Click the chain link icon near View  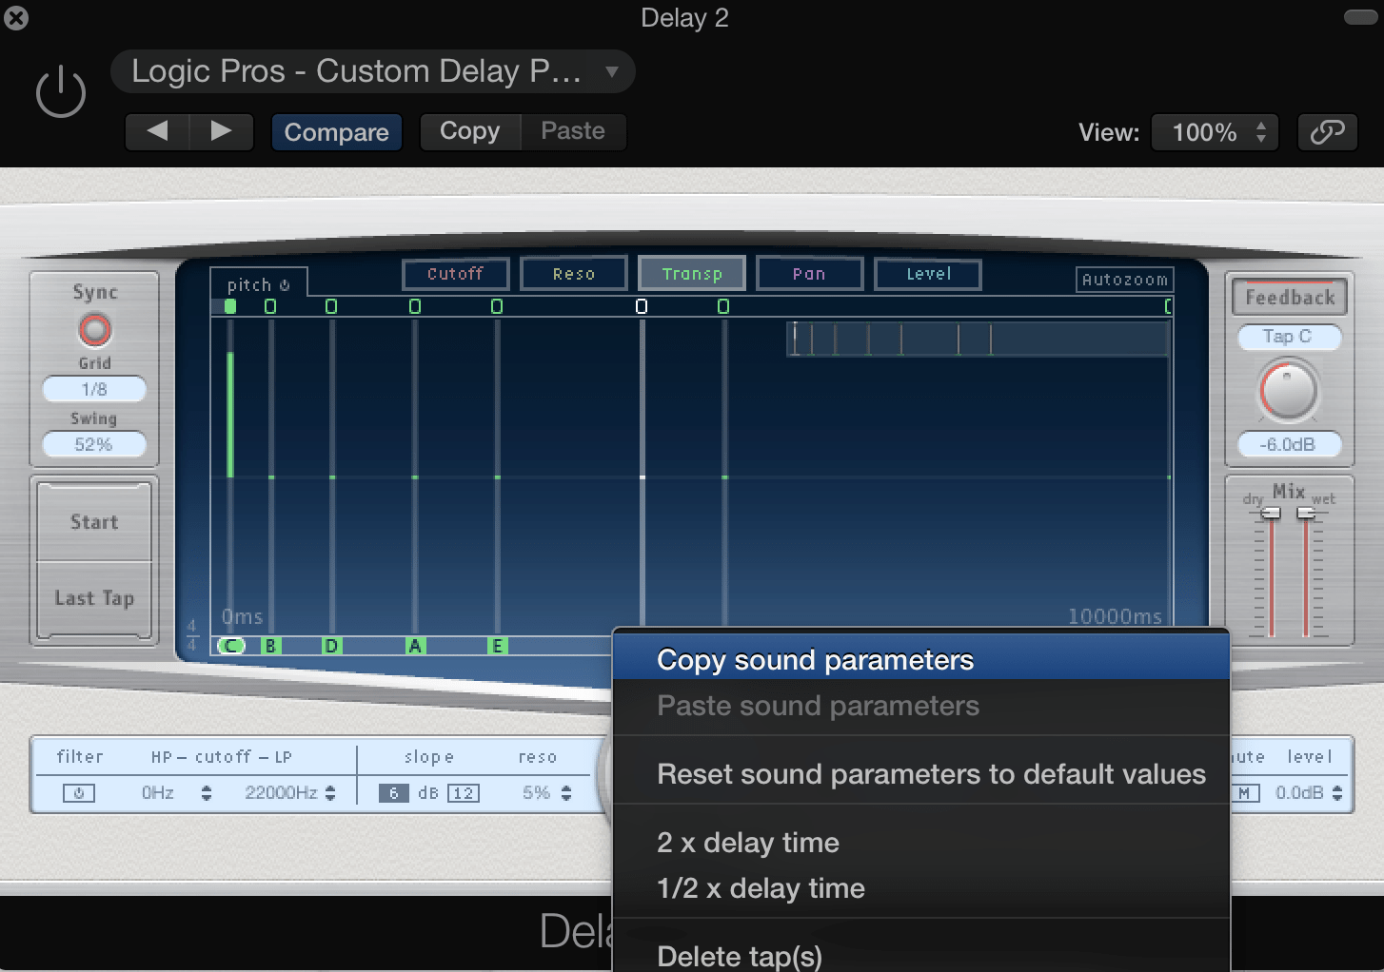pos(1327,132)
